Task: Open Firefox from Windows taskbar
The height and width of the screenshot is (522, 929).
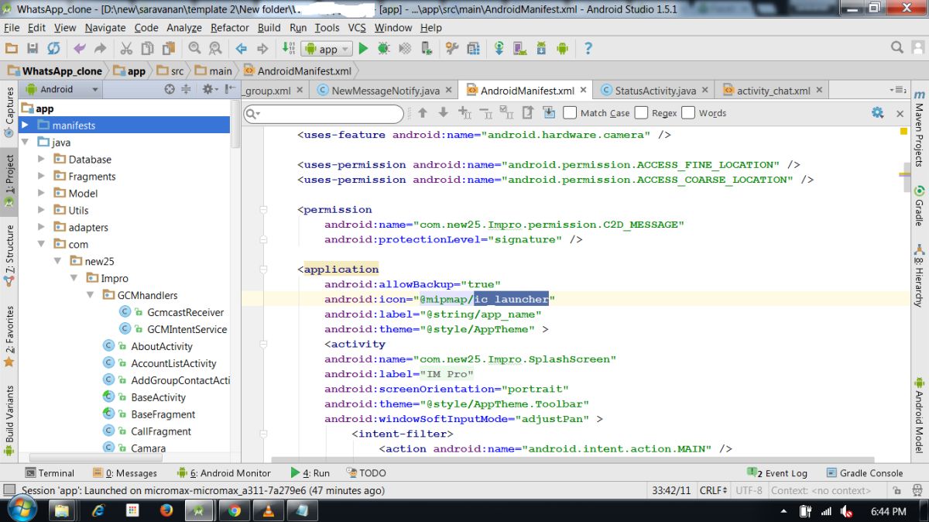Action: click(166, 510)
